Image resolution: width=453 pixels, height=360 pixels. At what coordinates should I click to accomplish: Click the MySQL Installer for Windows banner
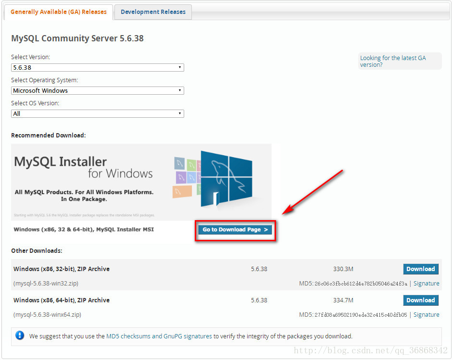tap(141, 182)
